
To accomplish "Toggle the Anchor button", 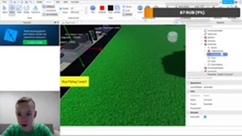I will (127, 14).
